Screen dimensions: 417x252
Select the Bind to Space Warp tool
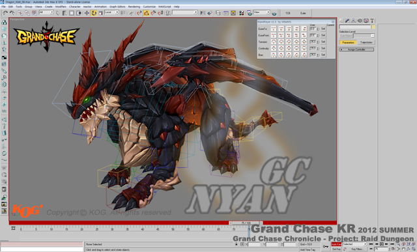point(34,13)
